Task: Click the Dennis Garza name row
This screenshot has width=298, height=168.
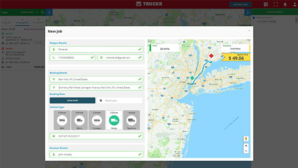Action: [x=13, y=58]
